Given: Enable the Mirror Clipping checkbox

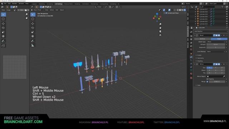Looking at the screenshot, I should tap(207, 79).
